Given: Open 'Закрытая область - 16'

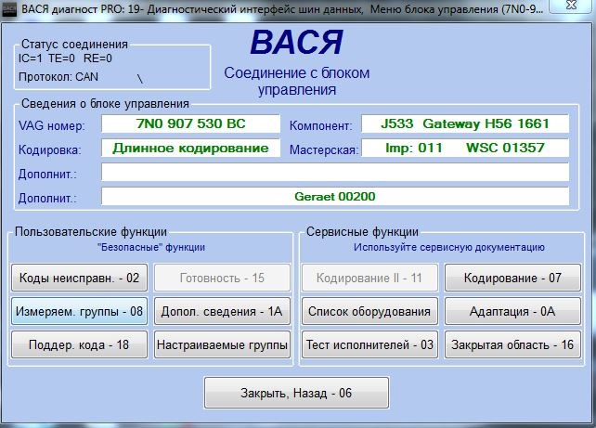Looking at the screenshot, I should (x=512, y=344).
